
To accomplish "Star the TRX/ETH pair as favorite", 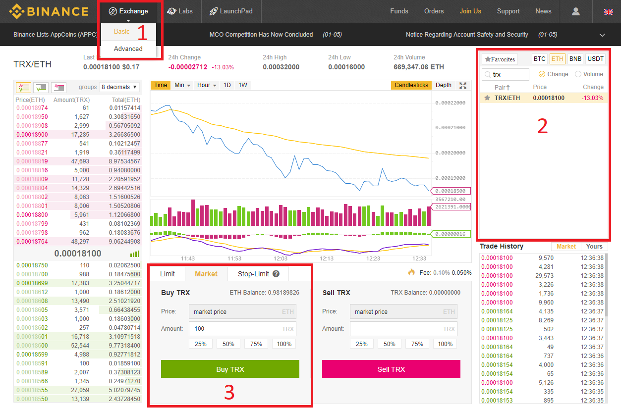I will pos(487,98).
